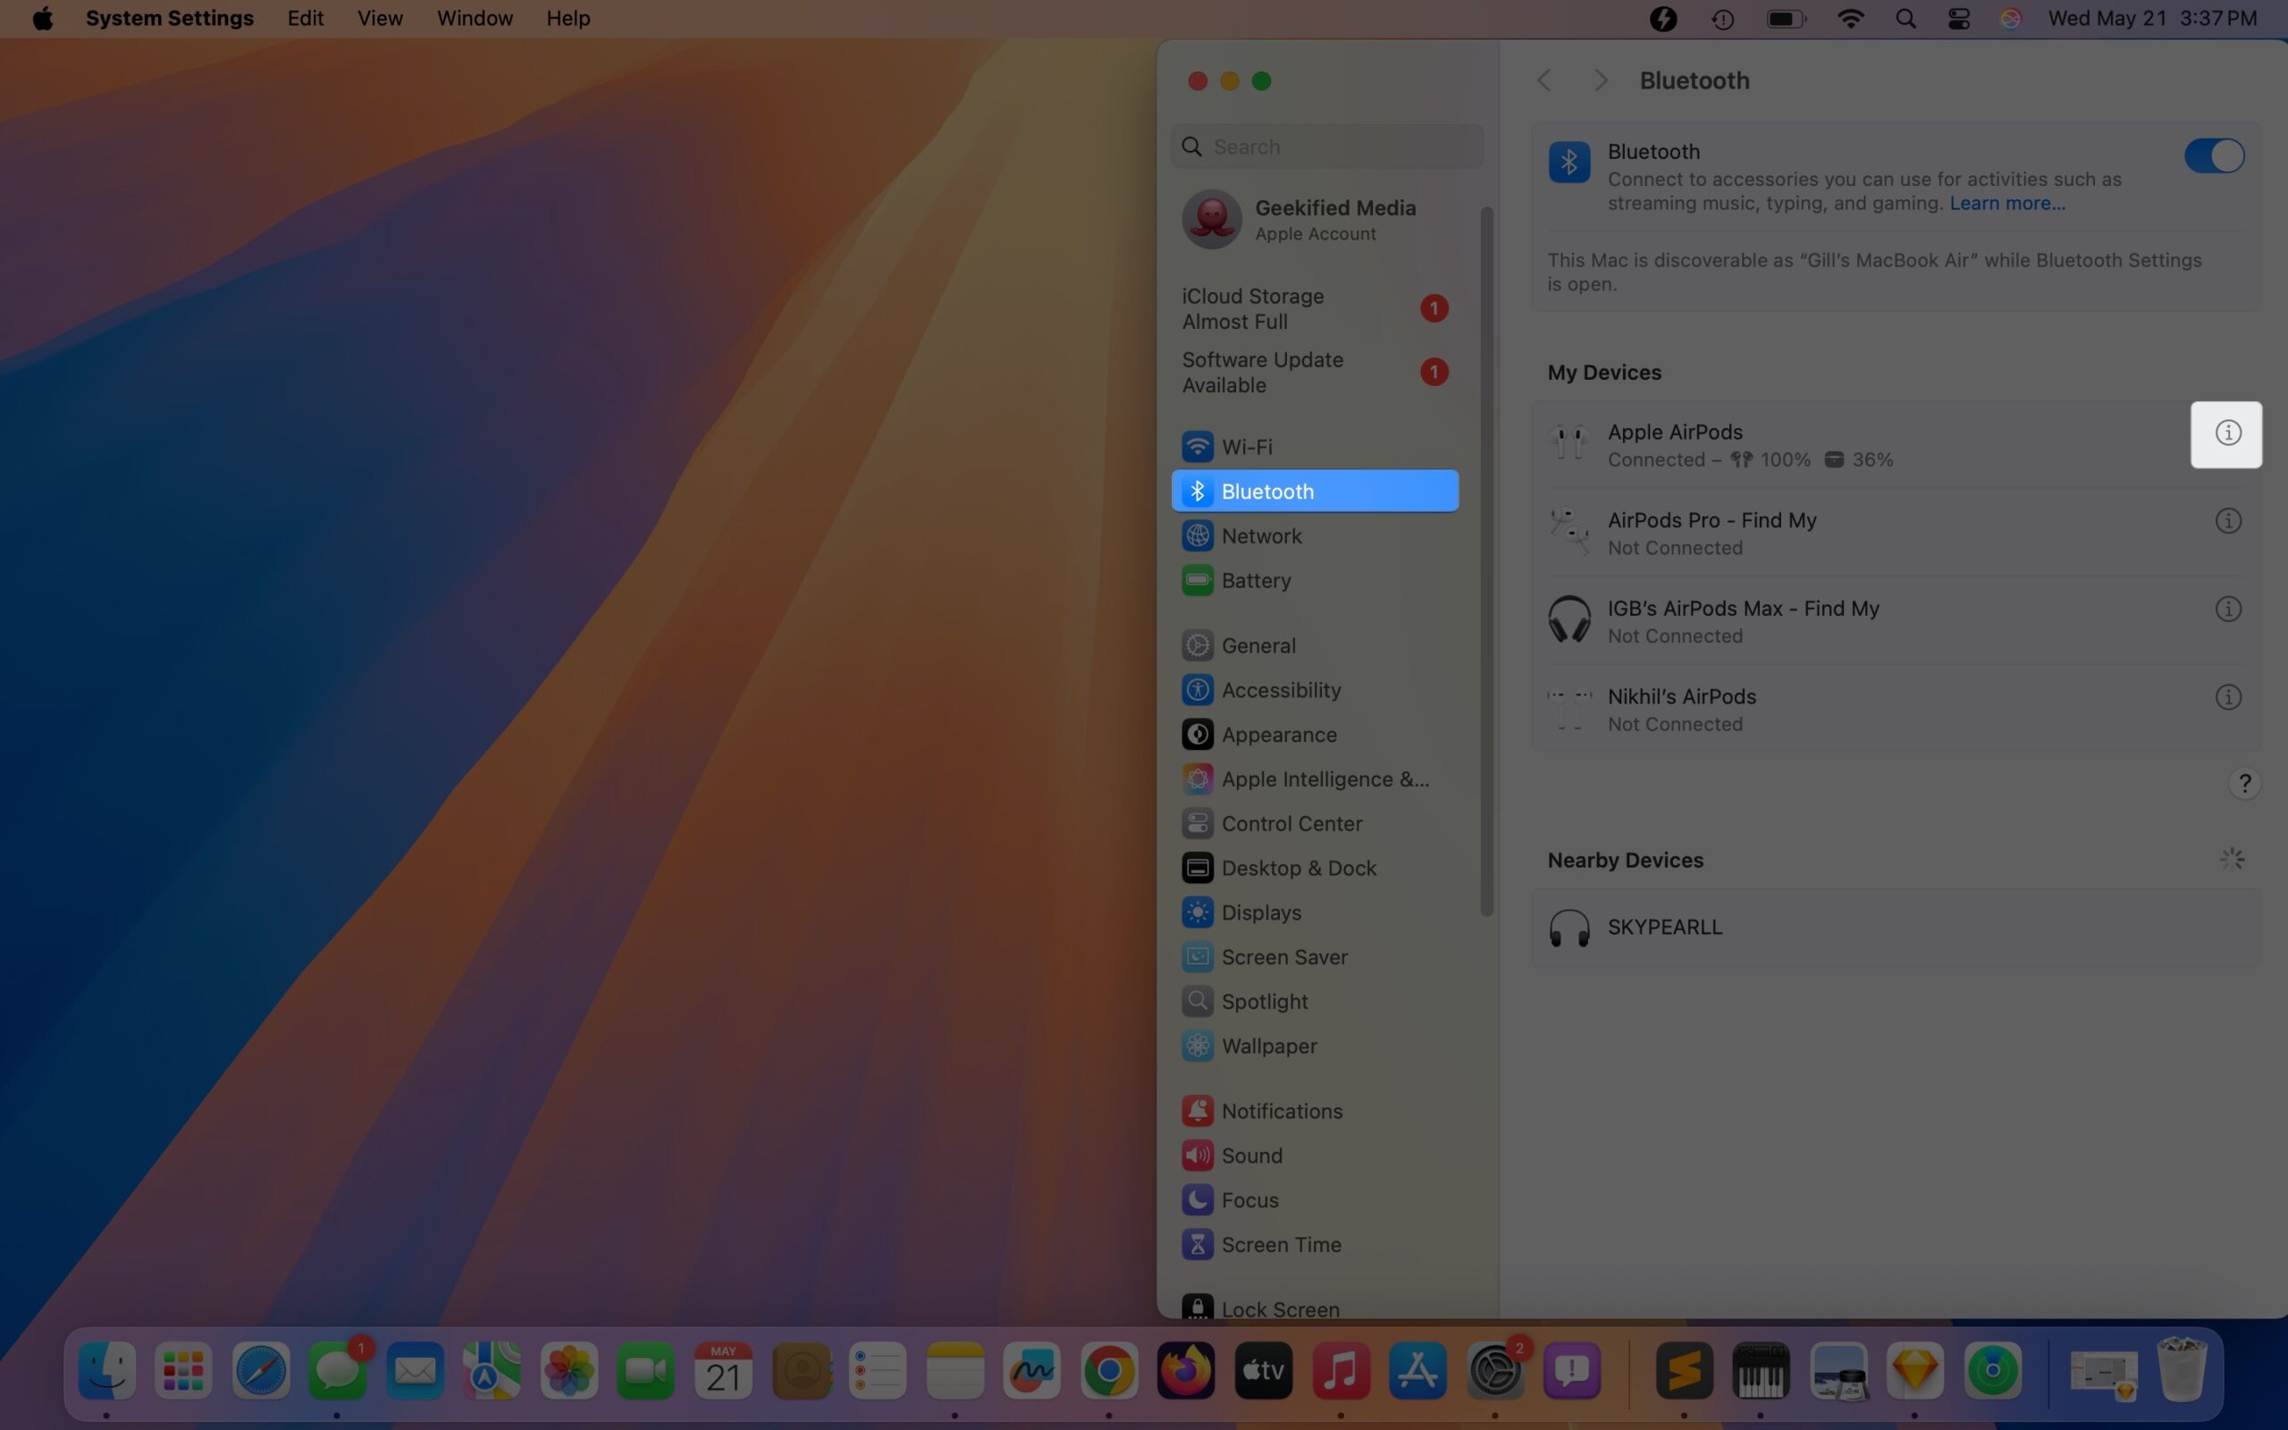Image resolution: width=2288 pixels, height=1430 pixels.
Task: Open Bluetooth help with the question mark
Action: (x=2244, y=783)
